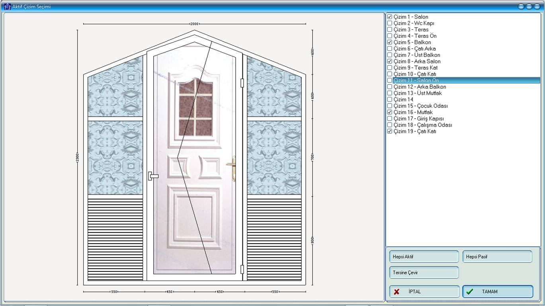
Task: Click the red X icon on İPTAL
Action: coord(397,292)
